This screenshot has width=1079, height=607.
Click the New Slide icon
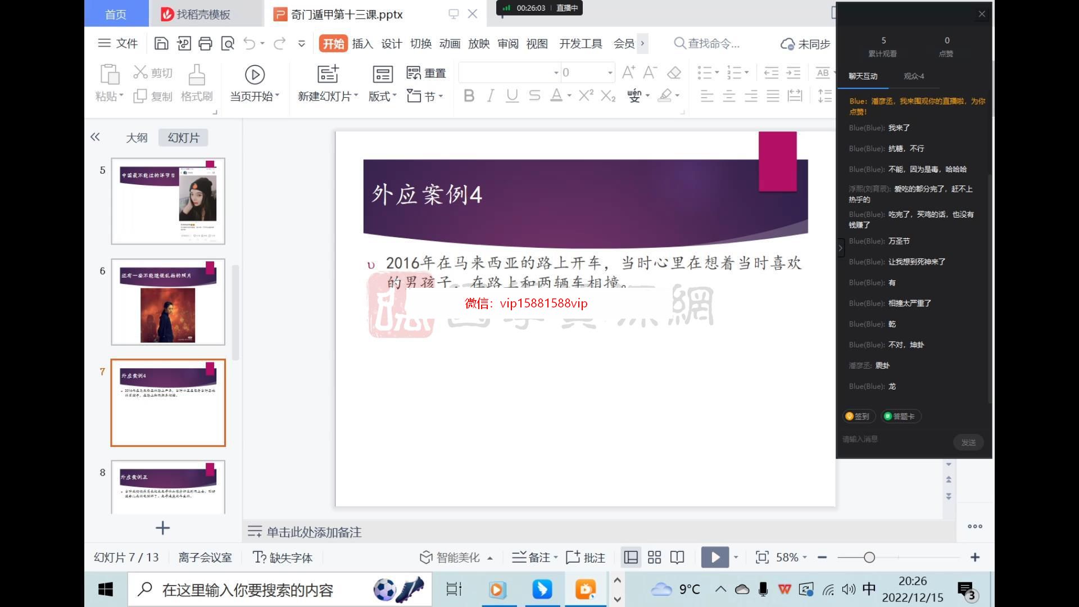(328, 74)
